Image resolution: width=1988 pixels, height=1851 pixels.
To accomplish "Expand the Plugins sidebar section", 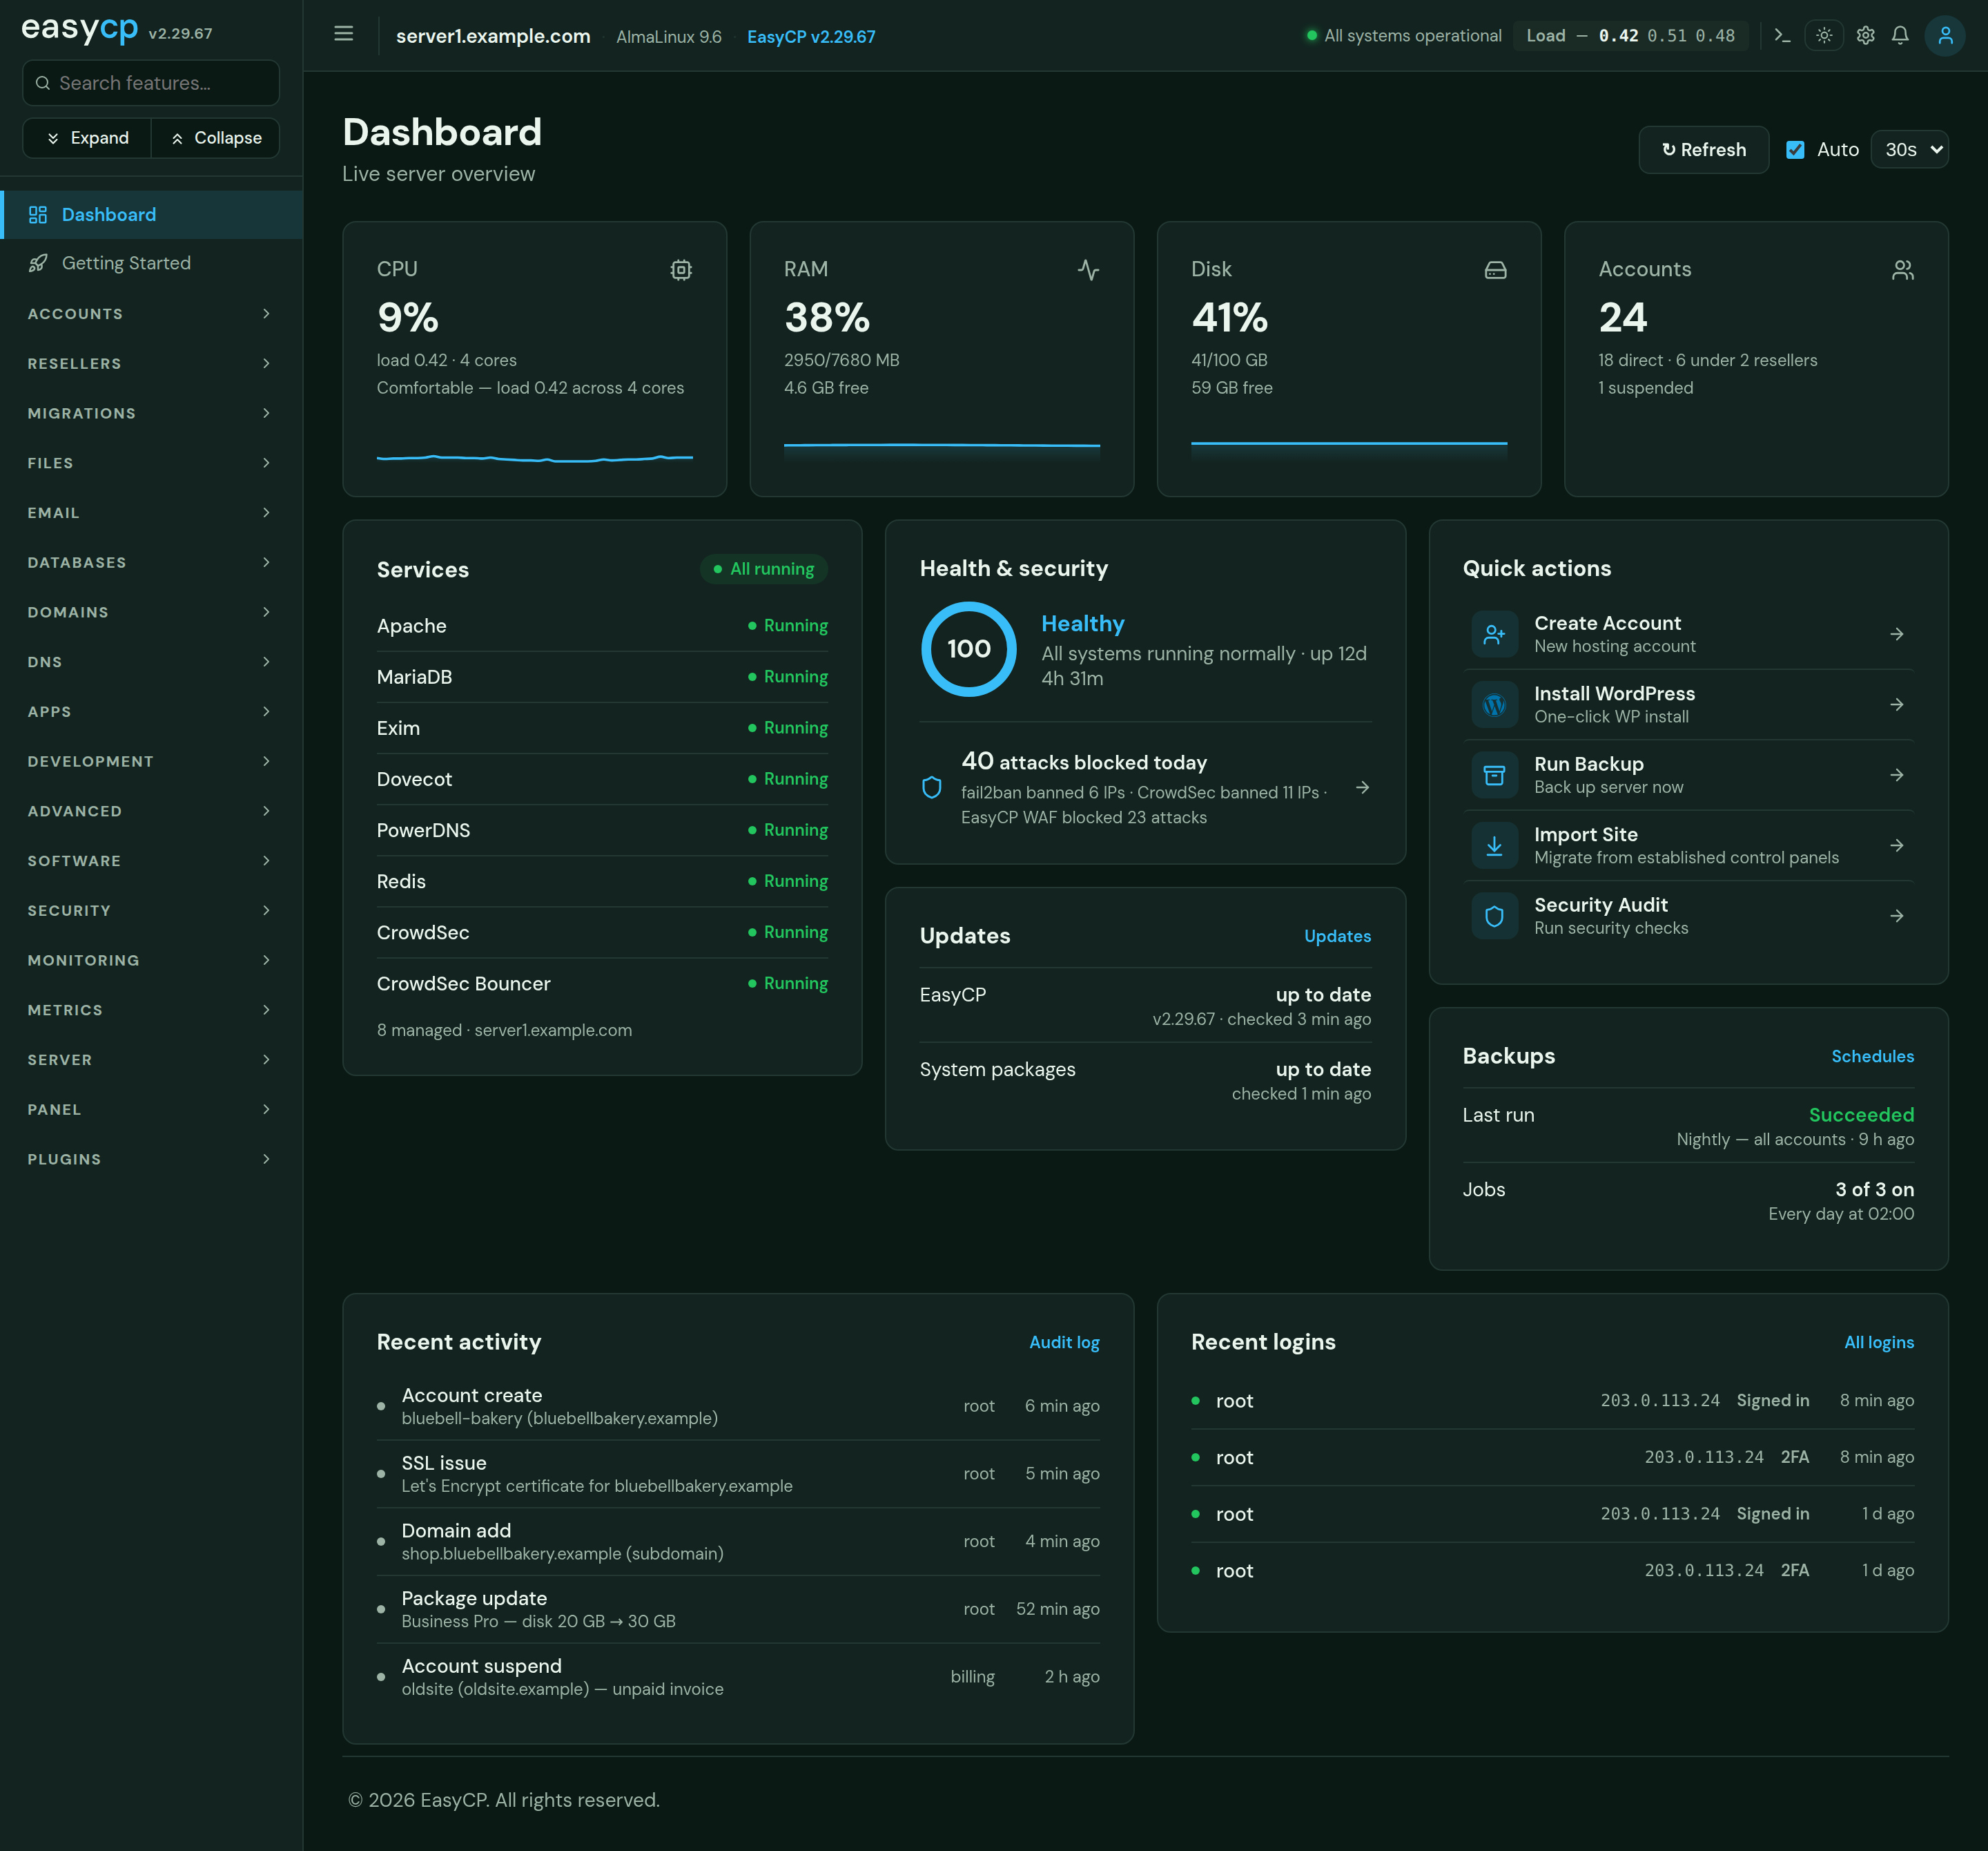I will pyautogui.click(x=151, y=1159).
